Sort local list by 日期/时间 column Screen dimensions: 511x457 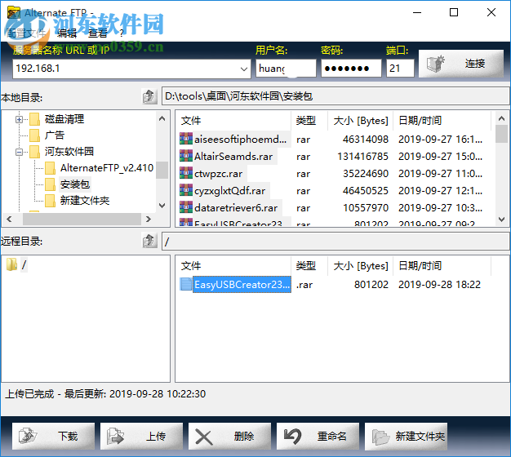pos(442,121)
